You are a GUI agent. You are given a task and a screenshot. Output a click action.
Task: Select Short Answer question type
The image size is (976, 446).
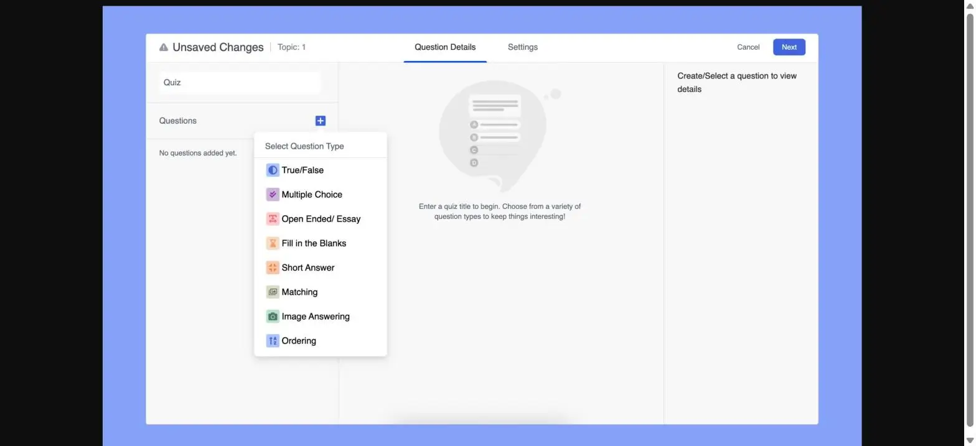(x=321, y=267)
